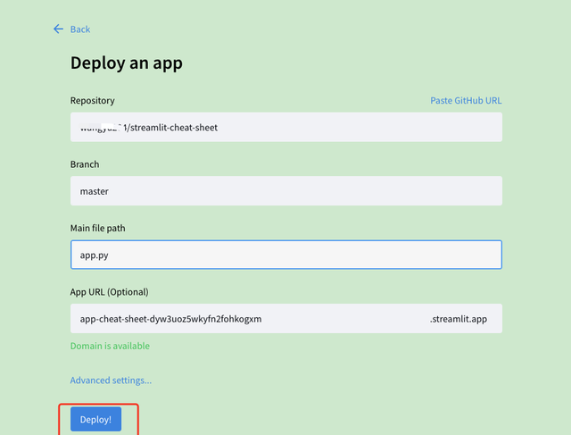Image resolution: width=571 pixels, height=435 pixels.
Task: Click the Paste GitHub URL link
Action: point(466,101)
